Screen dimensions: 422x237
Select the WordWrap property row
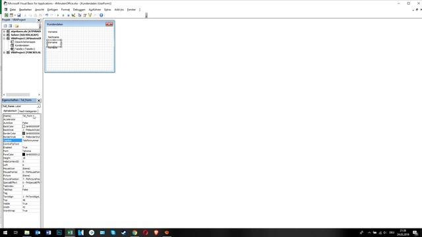[x=22, y=211]
